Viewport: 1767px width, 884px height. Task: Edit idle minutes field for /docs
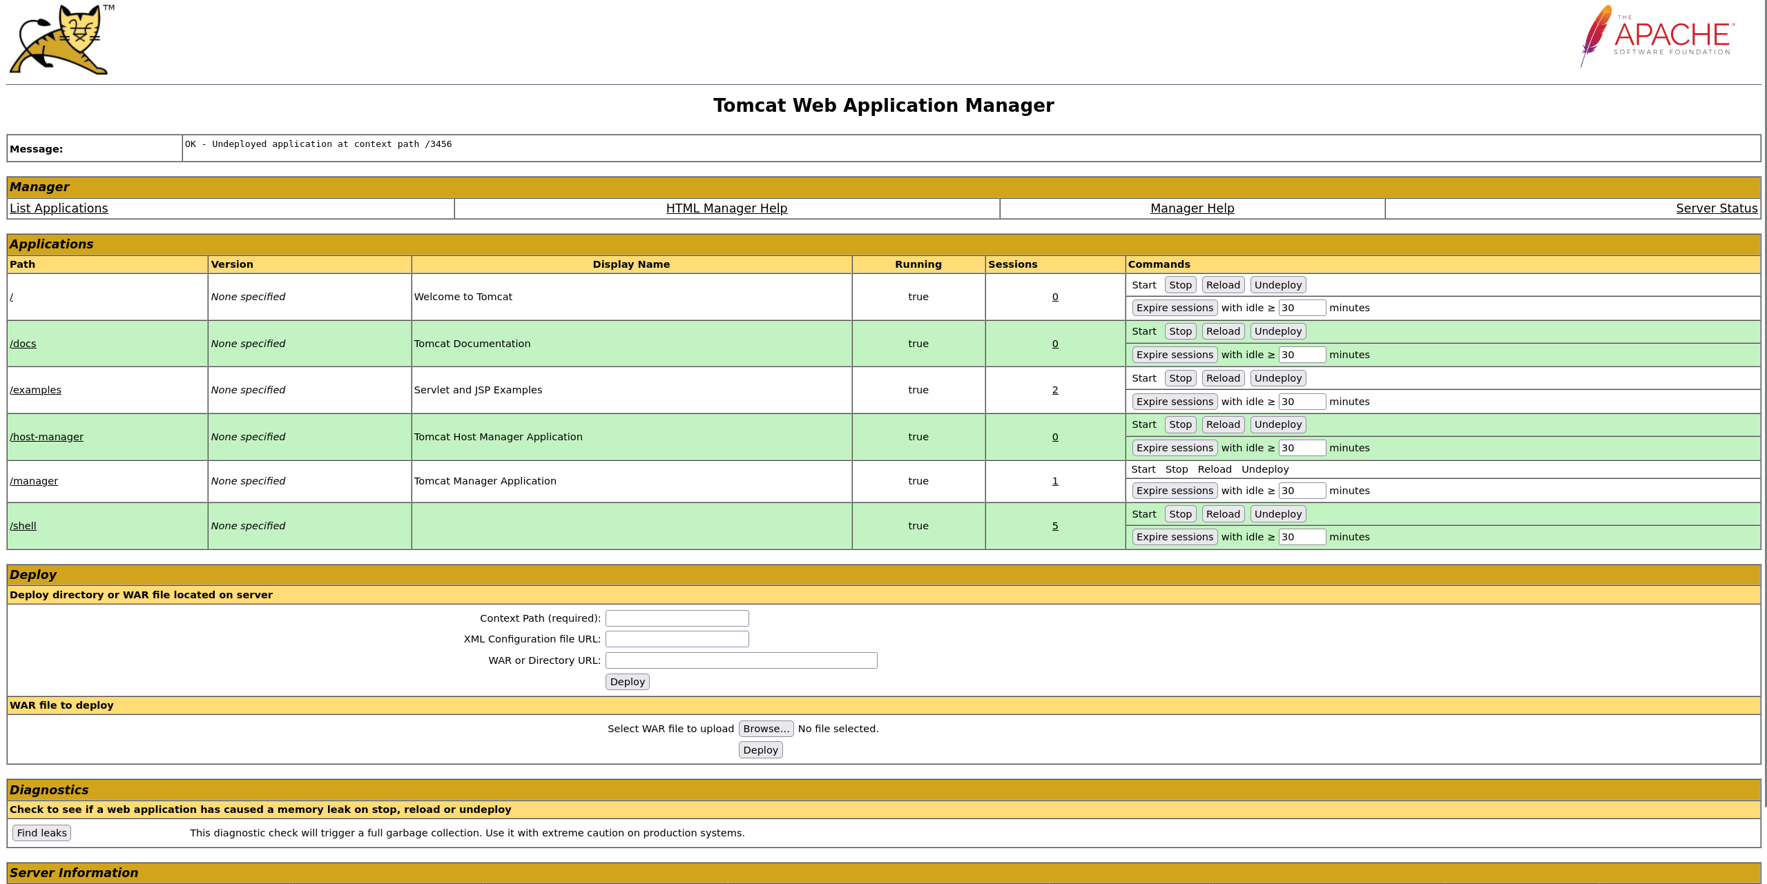(x=1302, y=355)
